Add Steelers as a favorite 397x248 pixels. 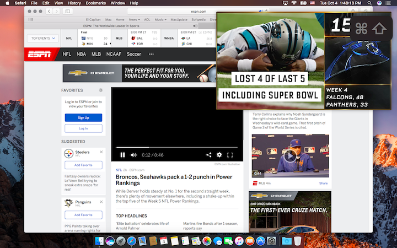[83, 165]
